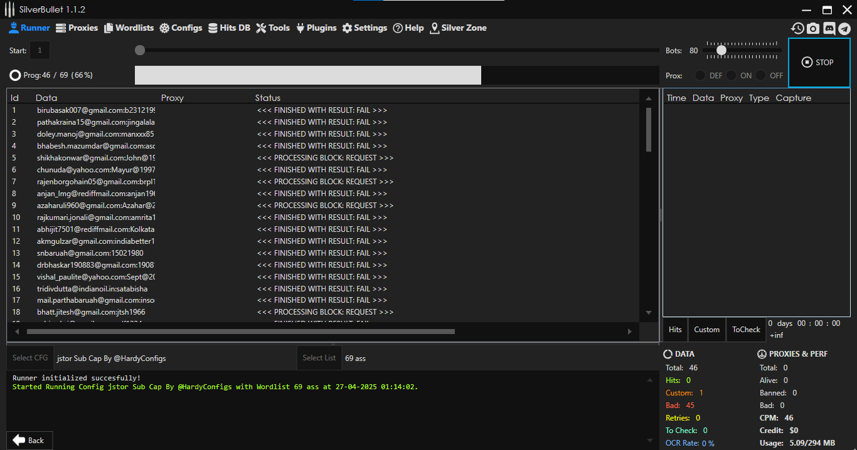Click the Proxy column header in the data list

click(173, 98)
